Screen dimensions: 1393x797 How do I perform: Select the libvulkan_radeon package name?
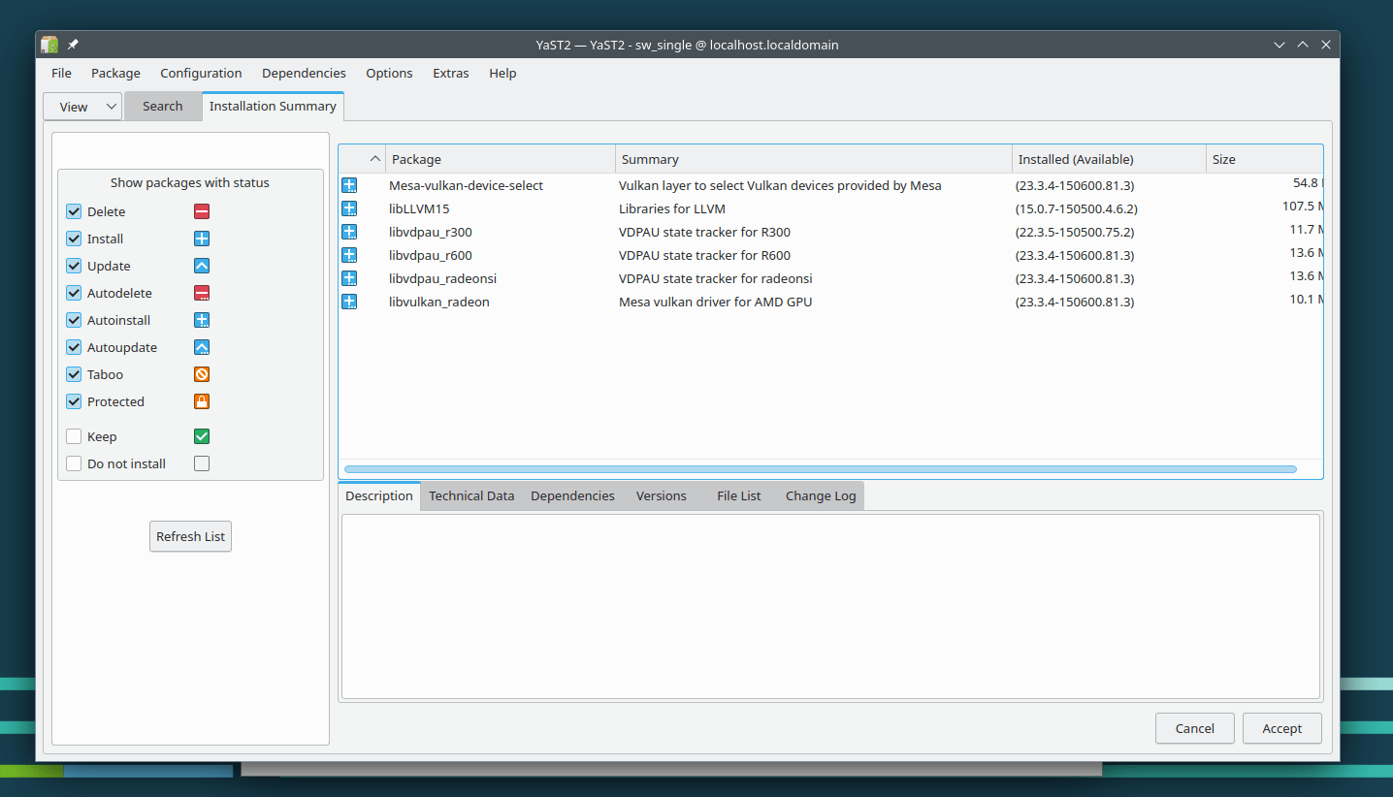pos(439,302)
